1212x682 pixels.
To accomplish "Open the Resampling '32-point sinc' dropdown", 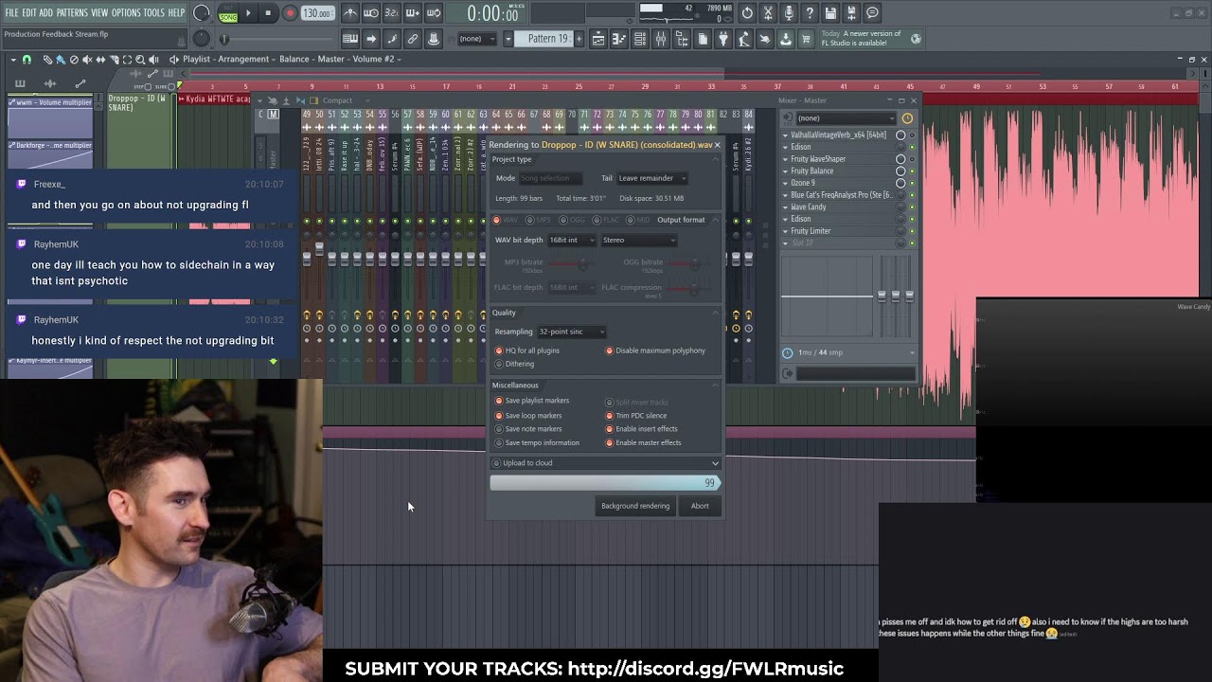I will click(571, 332).
